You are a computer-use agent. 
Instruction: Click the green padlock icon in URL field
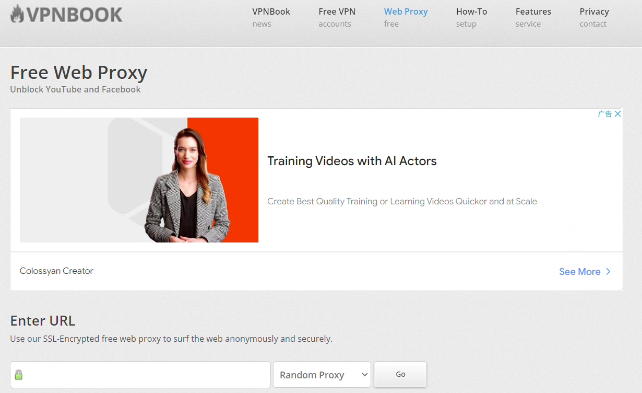click(19, 375)
